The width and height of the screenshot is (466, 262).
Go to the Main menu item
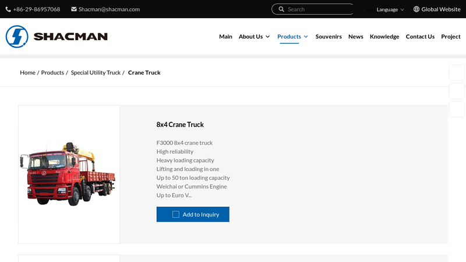[225, 37]
